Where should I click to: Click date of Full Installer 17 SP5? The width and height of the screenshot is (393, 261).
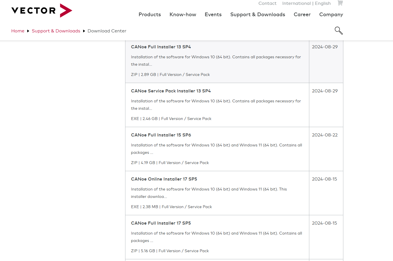(x=325, y=223)
